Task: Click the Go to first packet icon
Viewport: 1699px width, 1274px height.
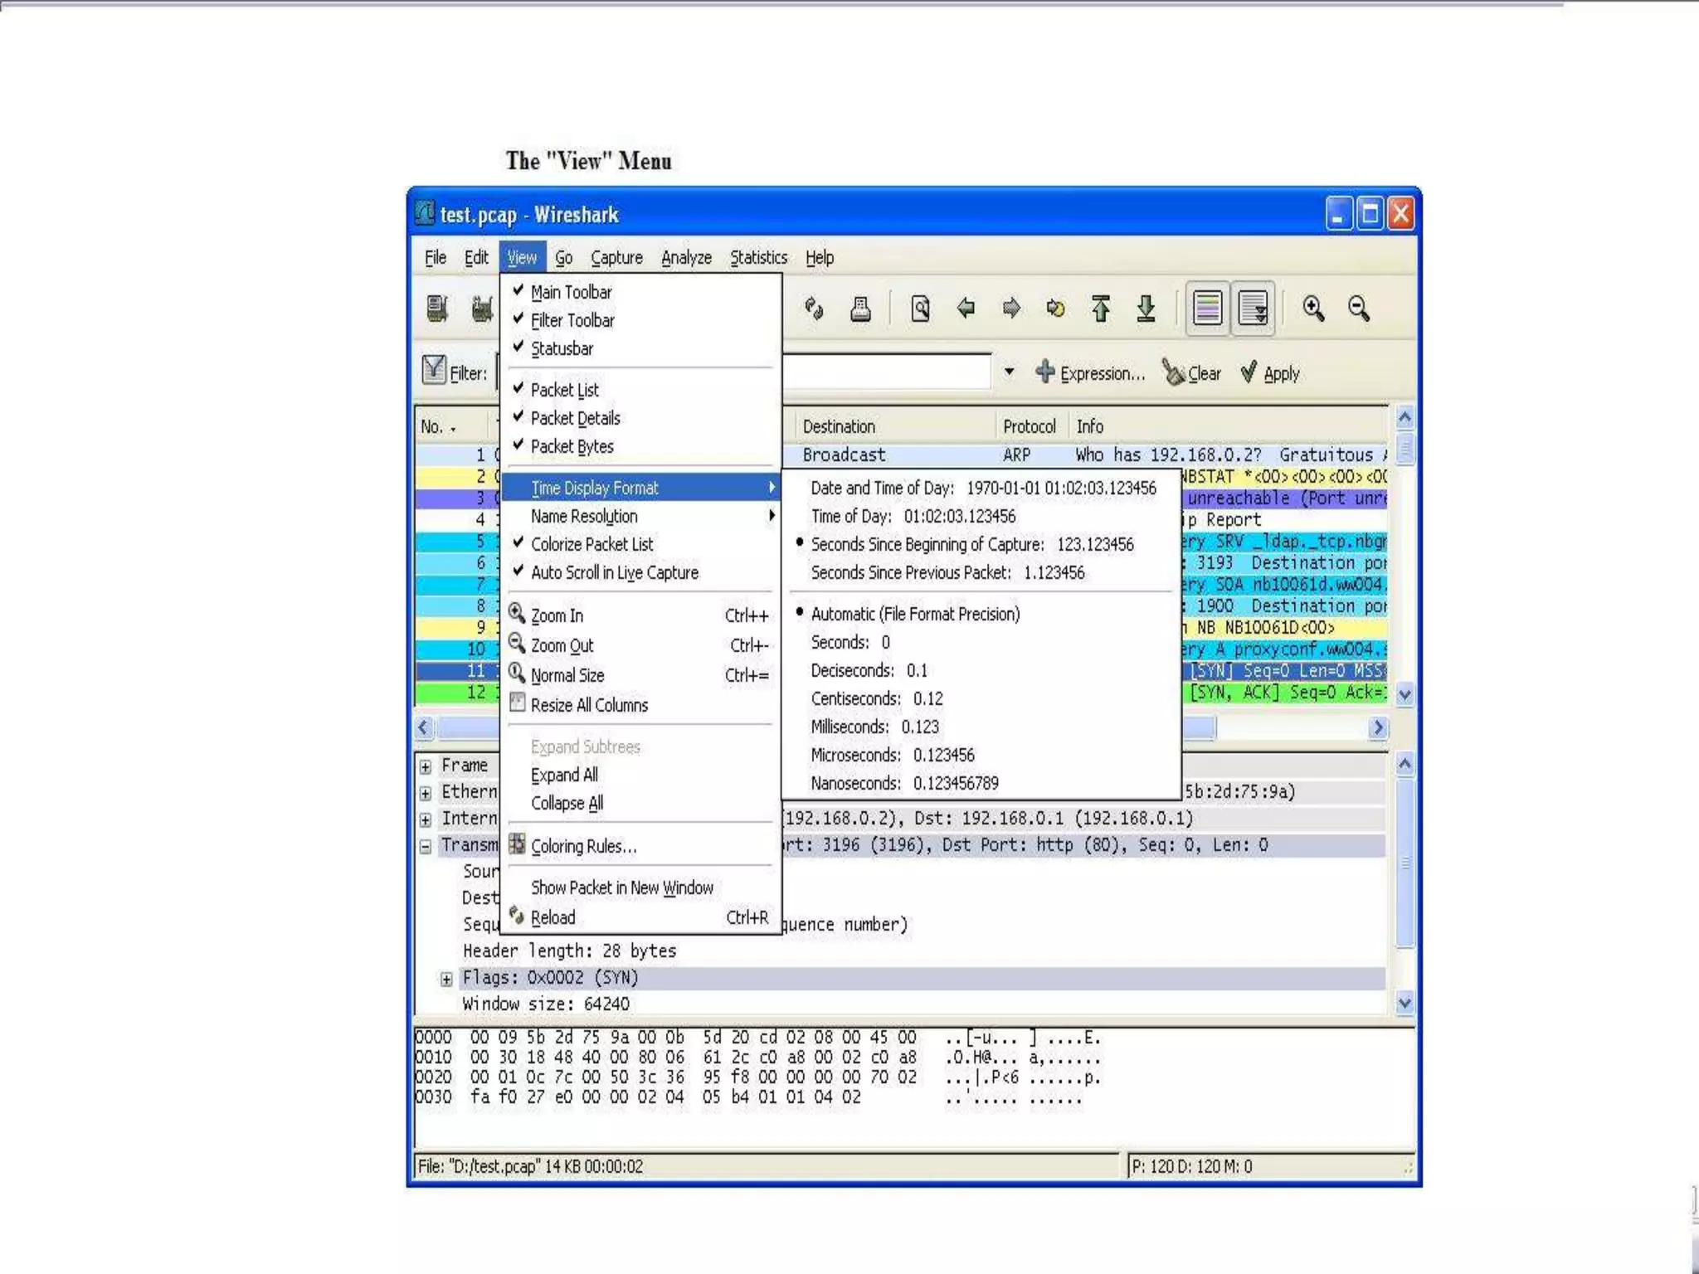Action: point(1101,309)
